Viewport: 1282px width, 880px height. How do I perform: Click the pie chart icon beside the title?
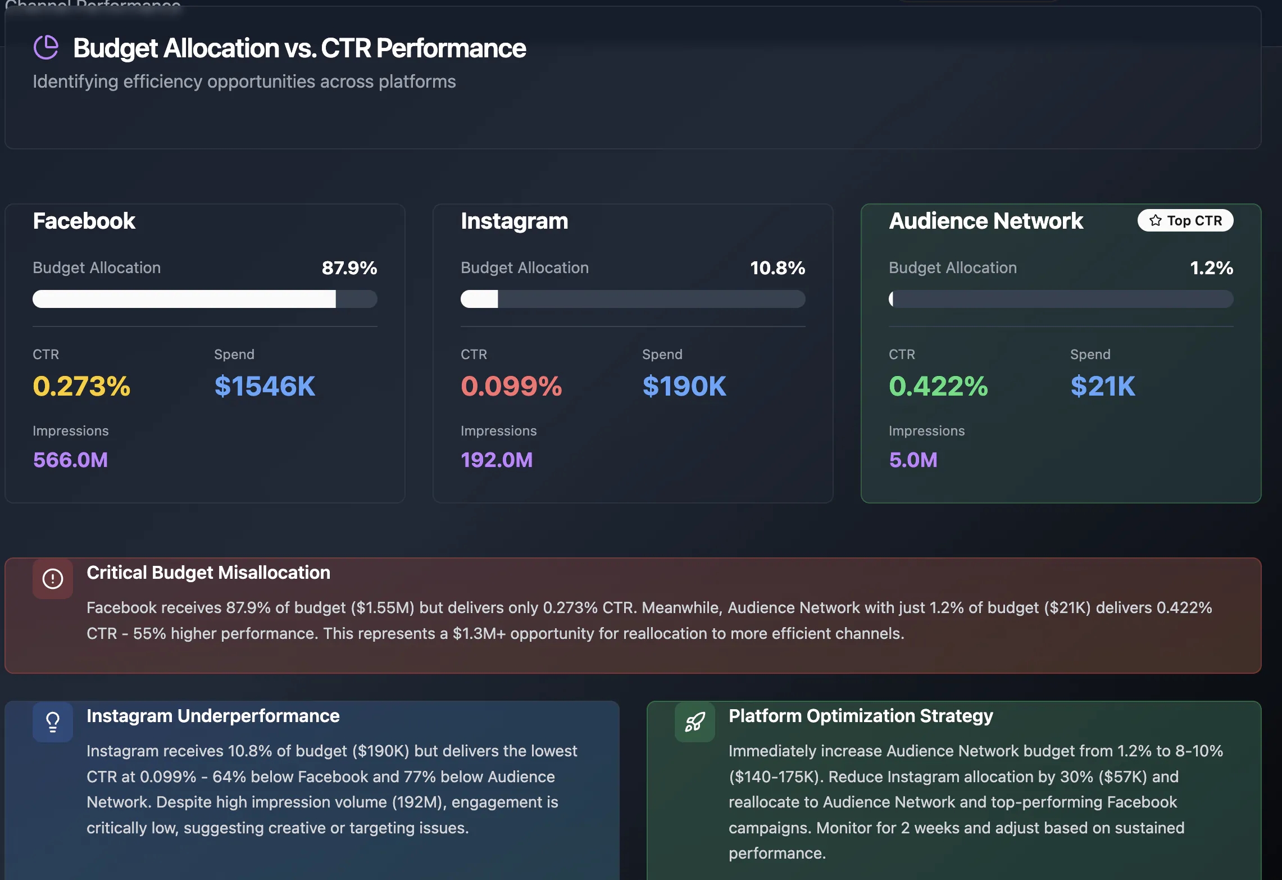click(46, 47)
